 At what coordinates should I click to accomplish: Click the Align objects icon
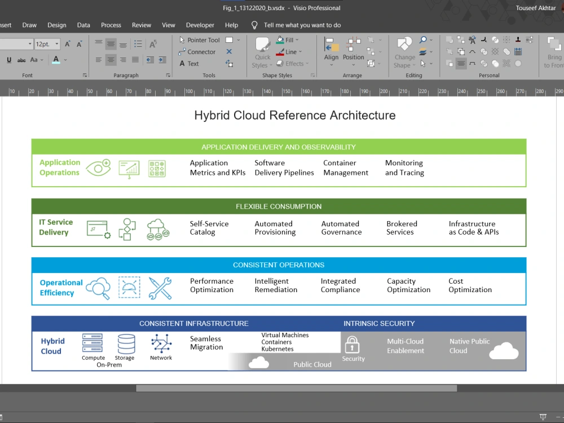[x=331, y=49]
